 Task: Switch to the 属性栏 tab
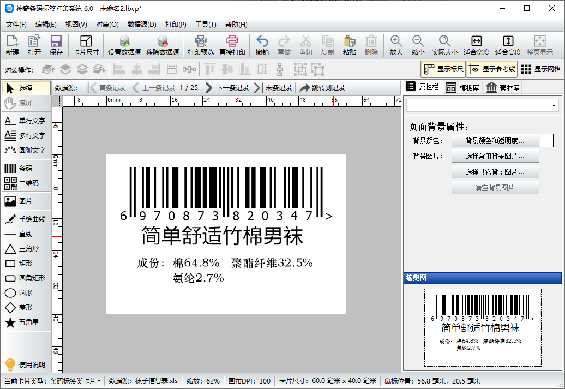(422, 87)
